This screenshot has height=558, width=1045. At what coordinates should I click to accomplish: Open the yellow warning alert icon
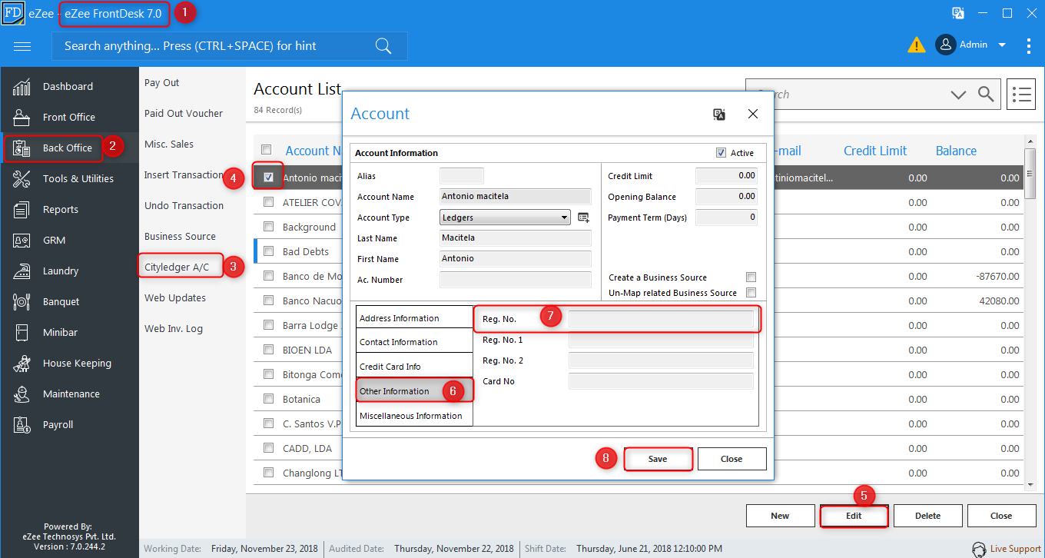[x=917, y=45]
